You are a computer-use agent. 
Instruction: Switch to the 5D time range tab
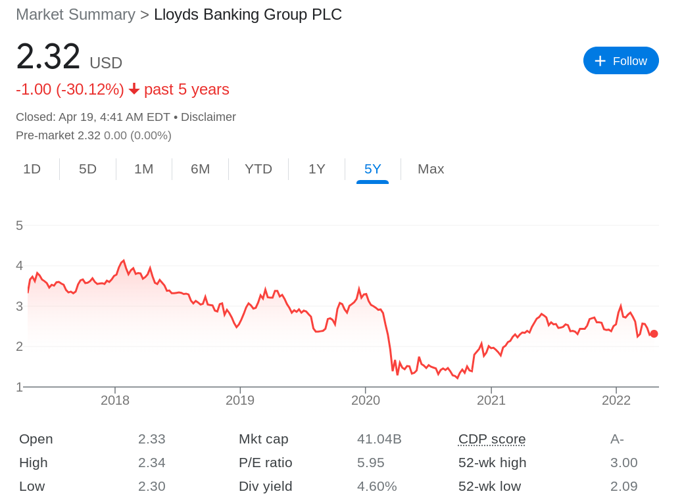87,169
